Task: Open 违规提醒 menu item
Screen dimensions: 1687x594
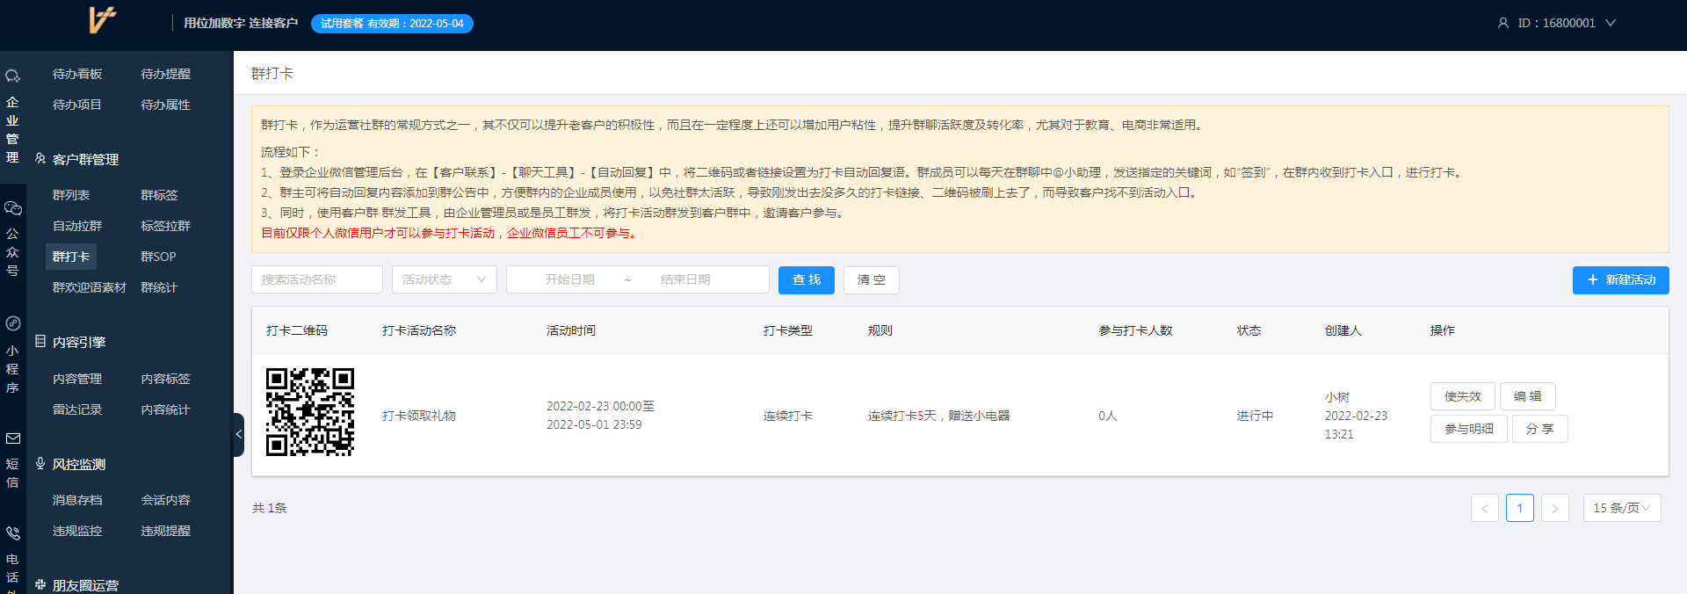Action: pos(166,531)
